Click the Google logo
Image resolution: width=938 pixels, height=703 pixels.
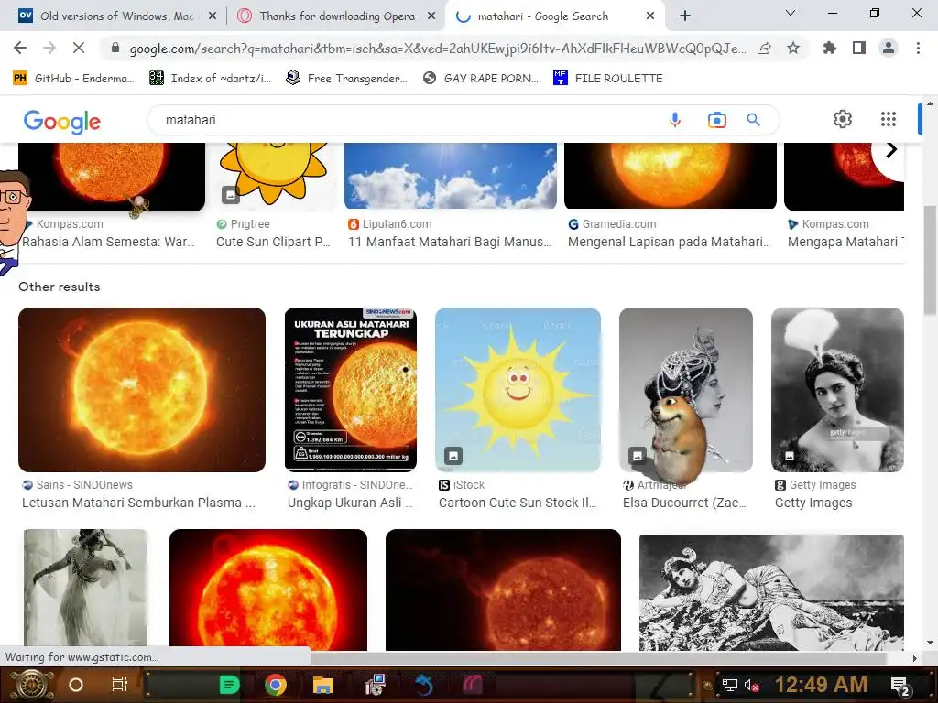pyautogui.click(x=62, y=122)
